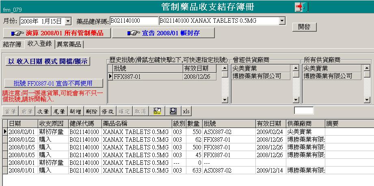The width and height of the screenshot is (374, 186).
Task: Click the 確定 confirm button
Action: [124, 111]
